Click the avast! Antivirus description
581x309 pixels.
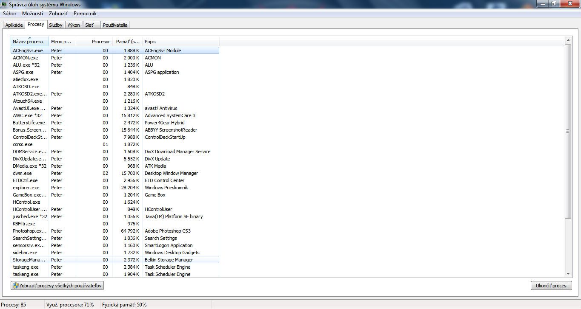161,108
